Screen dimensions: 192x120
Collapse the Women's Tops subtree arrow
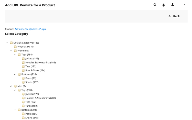tap(15, 55)
